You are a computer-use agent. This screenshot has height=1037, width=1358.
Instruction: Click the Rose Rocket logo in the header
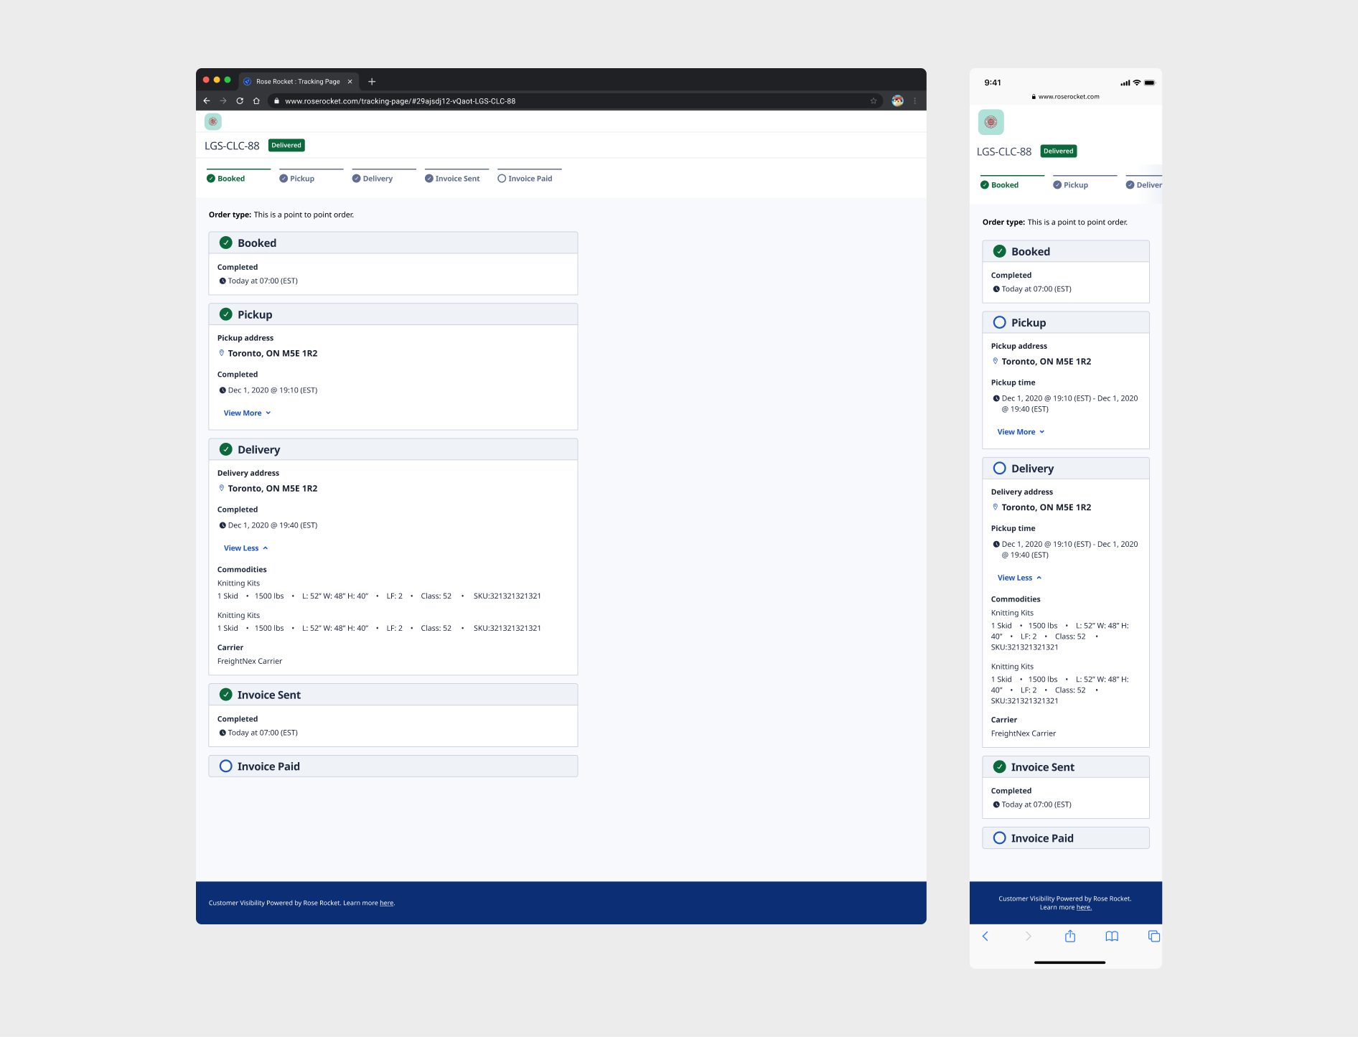click(x=212, y=121)
